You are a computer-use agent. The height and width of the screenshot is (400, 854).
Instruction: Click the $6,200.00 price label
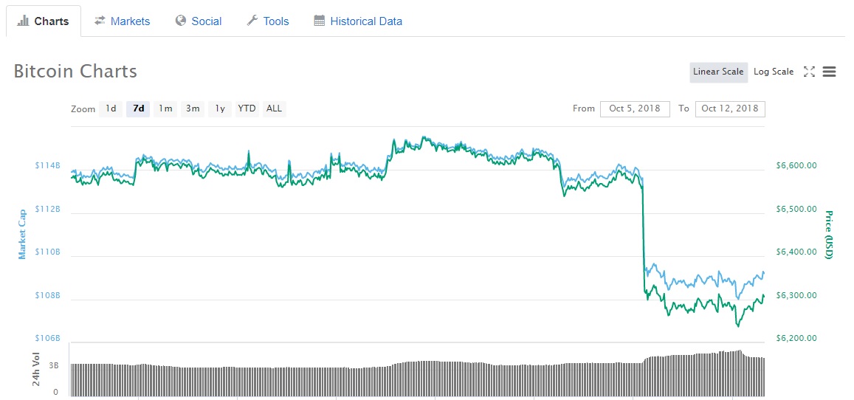pos(796,339)
